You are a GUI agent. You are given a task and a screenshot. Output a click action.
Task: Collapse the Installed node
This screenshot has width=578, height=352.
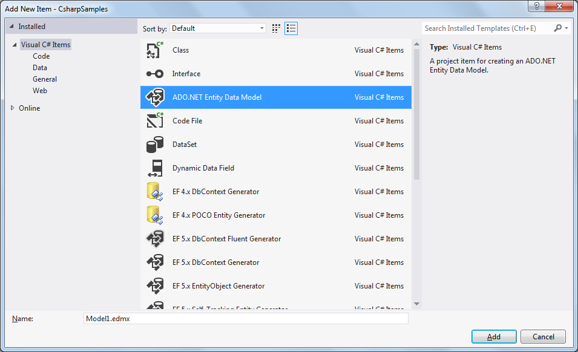click(x=11, y=27)
